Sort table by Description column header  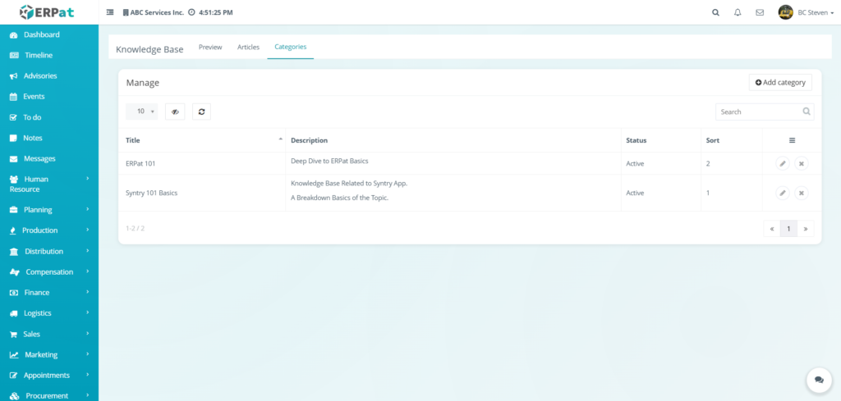[x=453, y=140]
